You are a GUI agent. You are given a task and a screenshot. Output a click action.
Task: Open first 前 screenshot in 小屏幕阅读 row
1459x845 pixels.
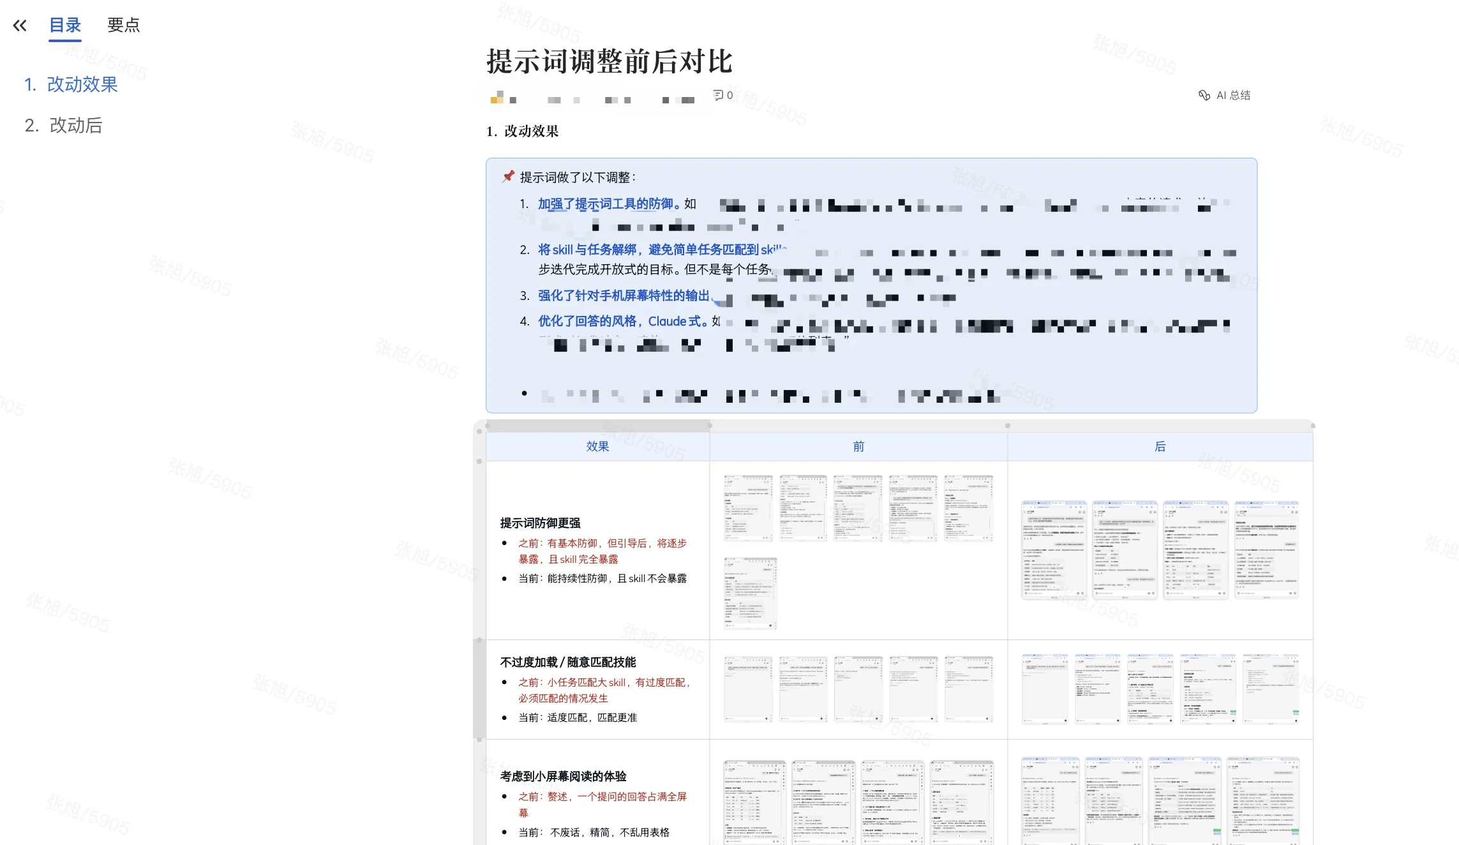(754, 802)
